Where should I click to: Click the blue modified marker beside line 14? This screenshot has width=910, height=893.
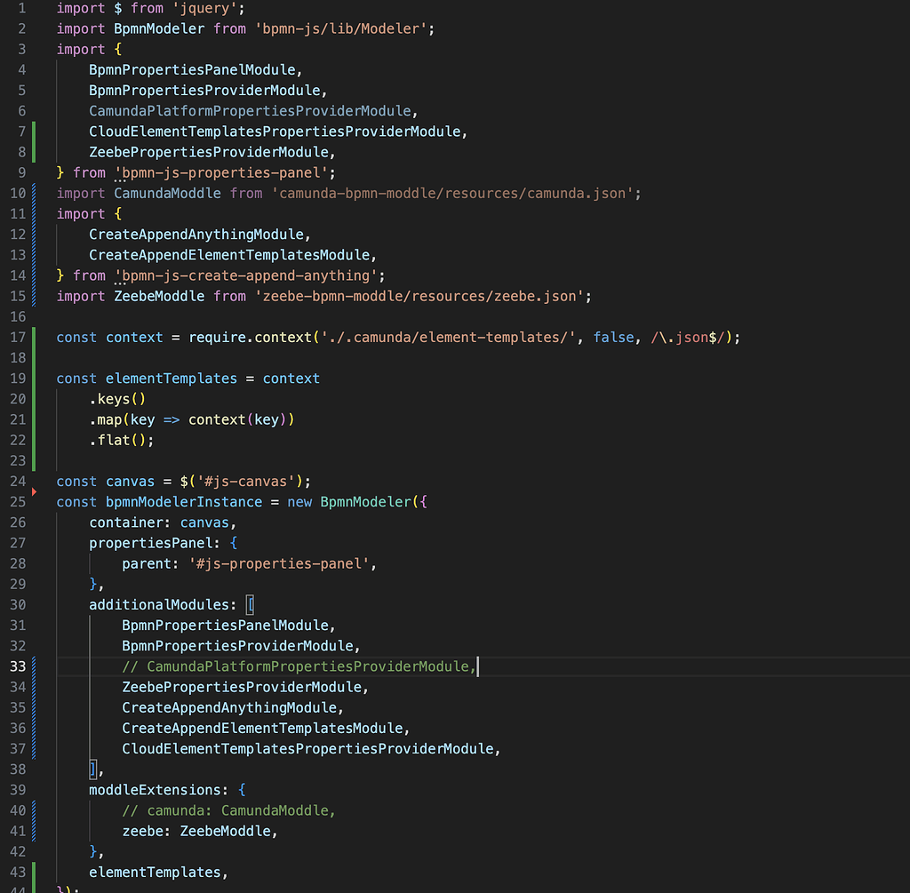[33, 275]
